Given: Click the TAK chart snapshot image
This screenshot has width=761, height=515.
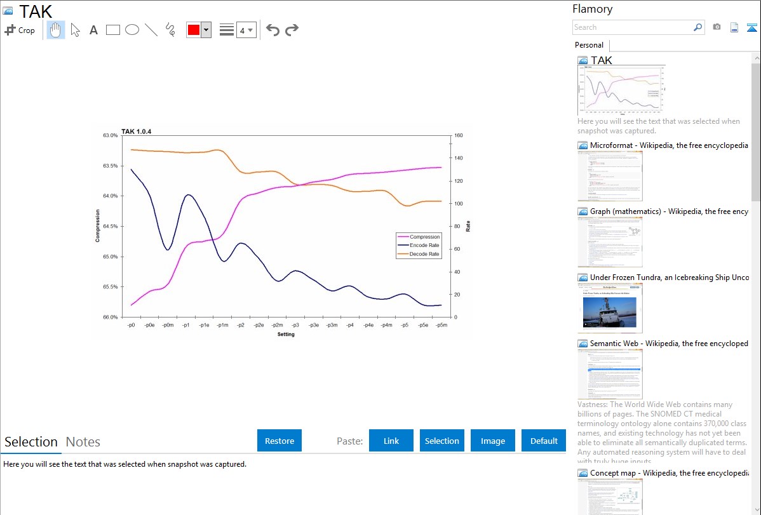Looking at the screenshot, I should (x=281, y=232).
